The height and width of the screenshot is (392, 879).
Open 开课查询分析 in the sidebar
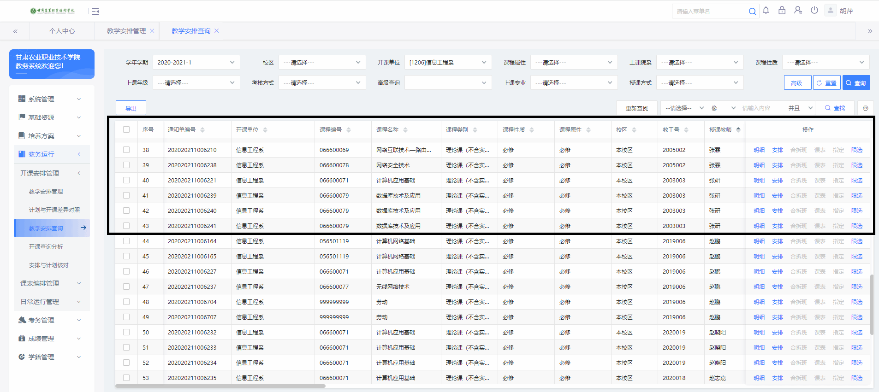coord(46,247)
